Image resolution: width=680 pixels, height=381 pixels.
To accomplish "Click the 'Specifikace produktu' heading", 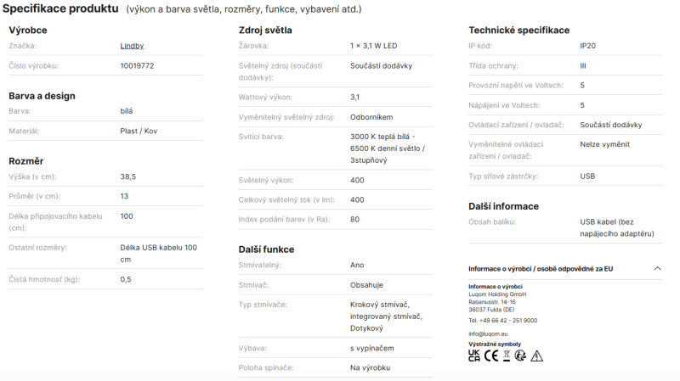I will point(60,8).
